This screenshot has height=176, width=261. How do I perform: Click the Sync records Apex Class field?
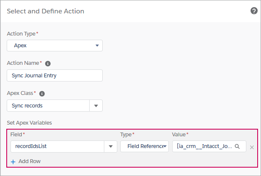tap(48, 106)
